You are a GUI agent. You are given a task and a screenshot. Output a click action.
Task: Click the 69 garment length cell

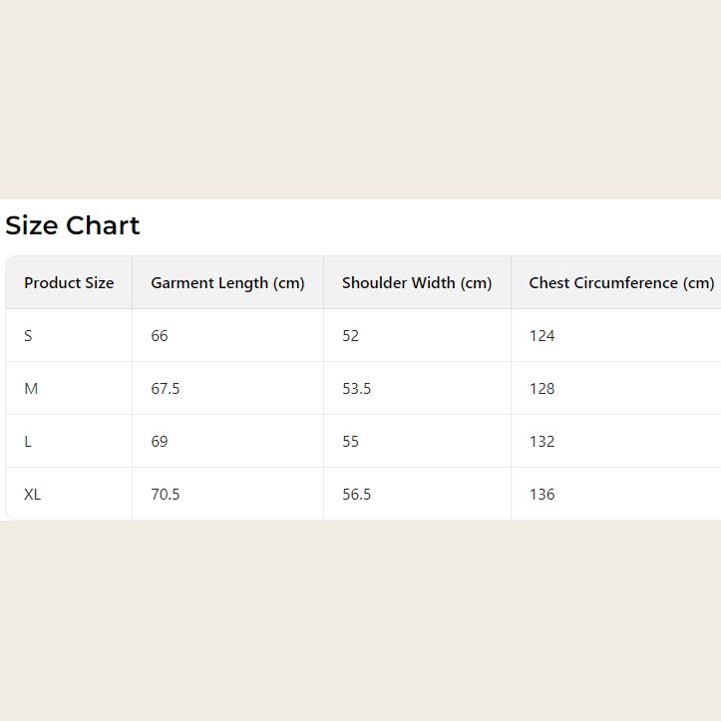160,442
